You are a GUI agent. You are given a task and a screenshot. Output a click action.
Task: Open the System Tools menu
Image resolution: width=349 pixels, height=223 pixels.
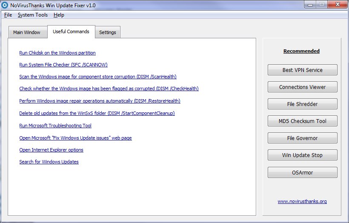pos(33,15)
